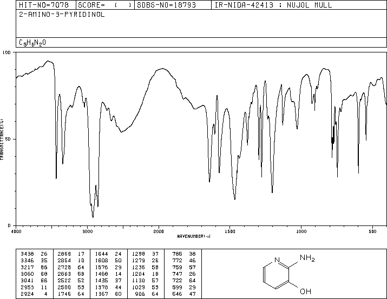Screen dimensions: 387x299
Task: Click the 1500 x-axis tick label
Action: click(x=229, y=231)
